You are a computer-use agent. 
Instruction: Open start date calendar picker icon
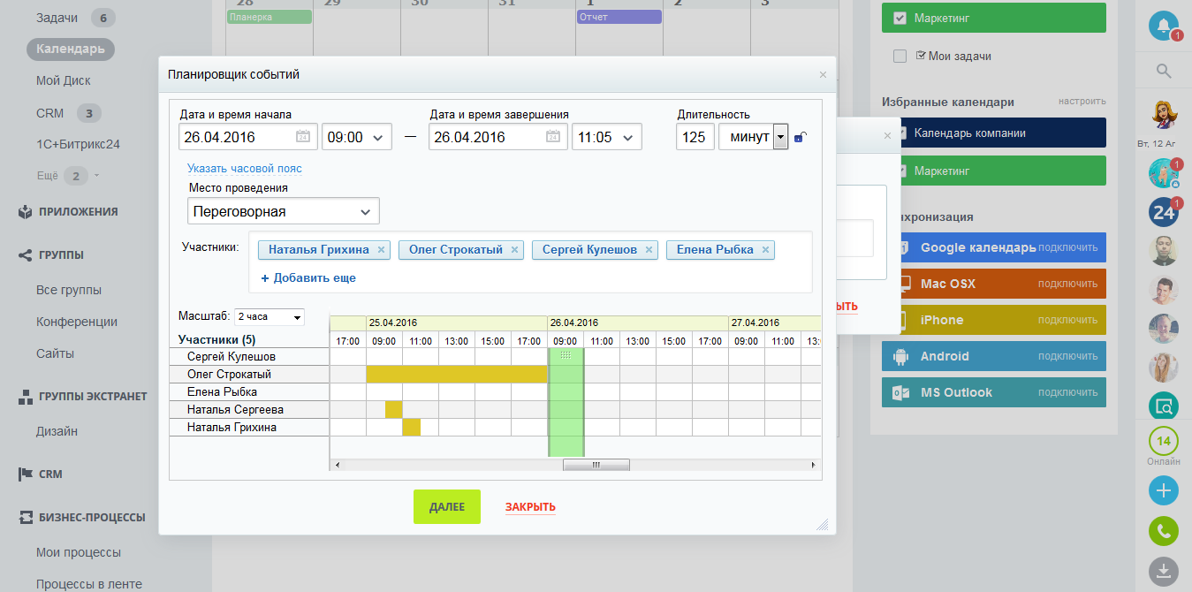[303, 137]
